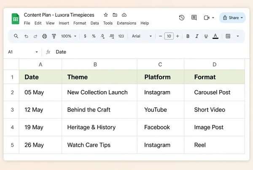Viewport: 253px width, 170px height.
Task: Star the Content Plan document
Action: click(106, 15)
